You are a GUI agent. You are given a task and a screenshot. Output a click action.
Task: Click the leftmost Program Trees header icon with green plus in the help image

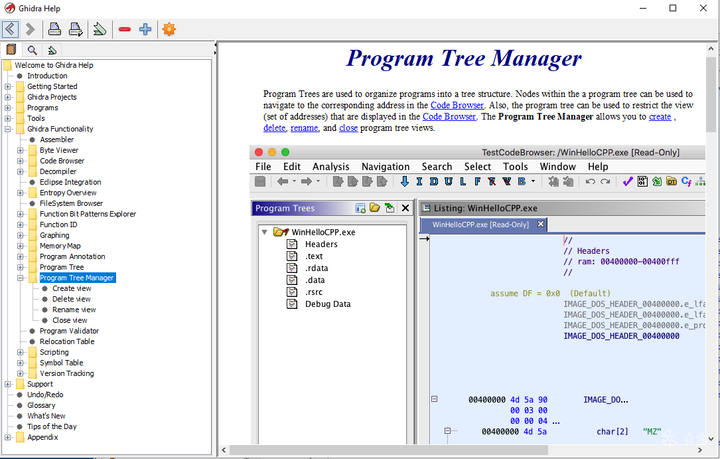[x=360, y=208]
